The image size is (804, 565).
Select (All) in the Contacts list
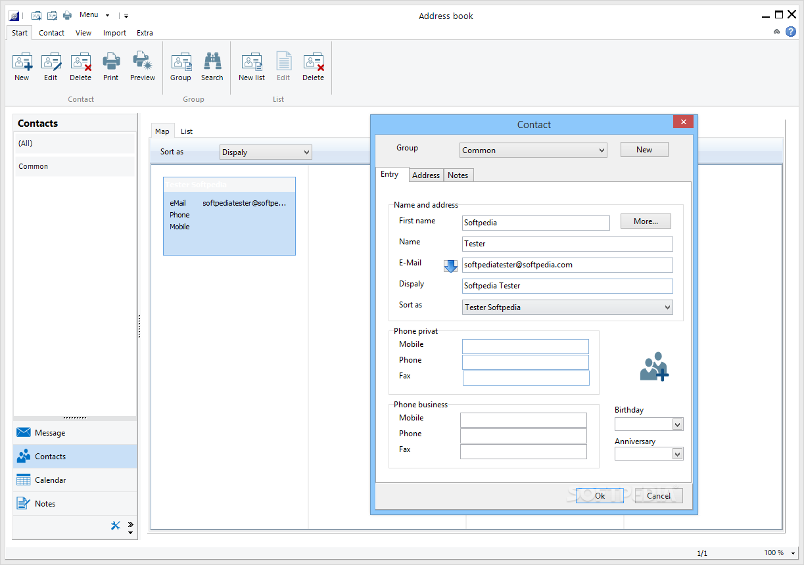point(74,143)
